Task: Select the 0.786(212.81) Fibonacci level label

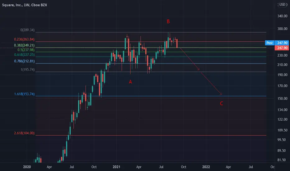Action: 24,61
